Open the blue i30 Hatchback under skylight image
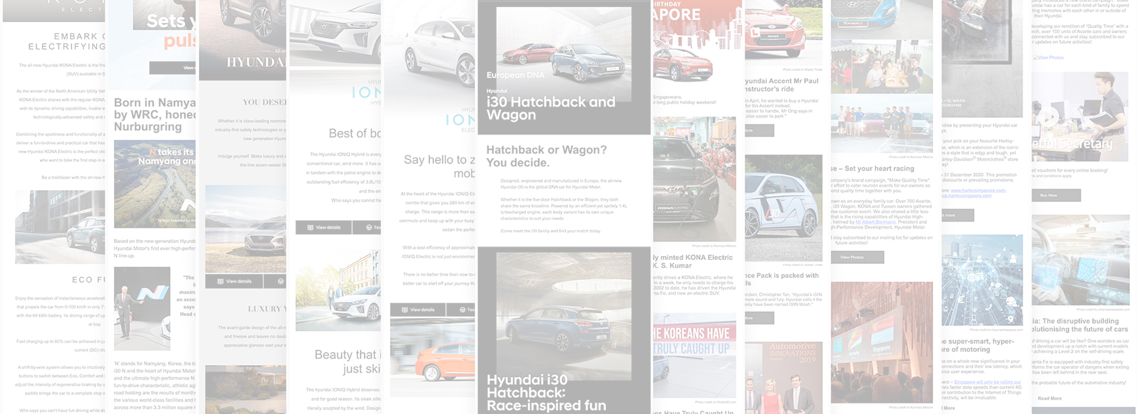 click(564, 316)
